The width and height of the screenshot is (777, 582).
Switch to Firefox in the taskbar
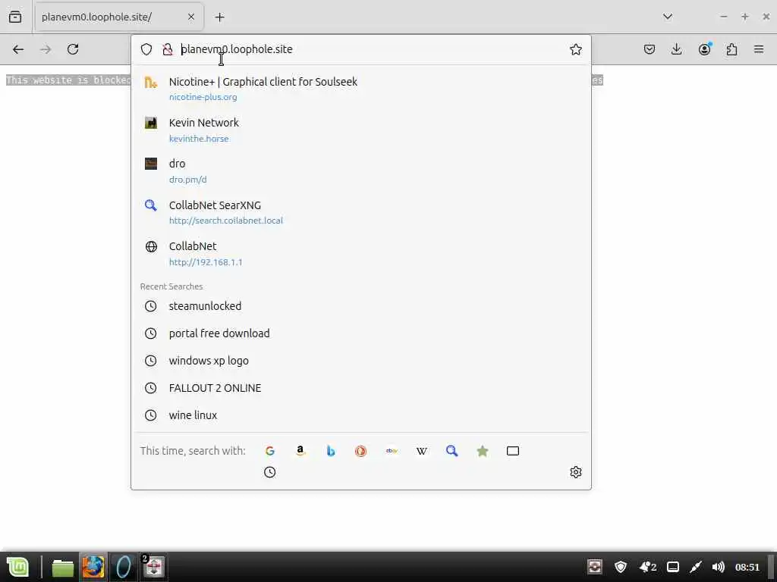pos(93,567)
